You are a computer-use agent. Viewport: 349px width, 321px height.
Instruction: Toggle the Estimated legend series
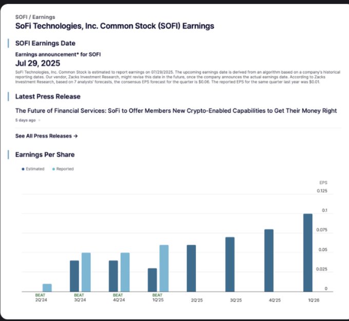33,169
